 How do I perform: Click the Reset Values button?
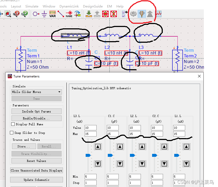pyautogui.click(x=37, y=161)
